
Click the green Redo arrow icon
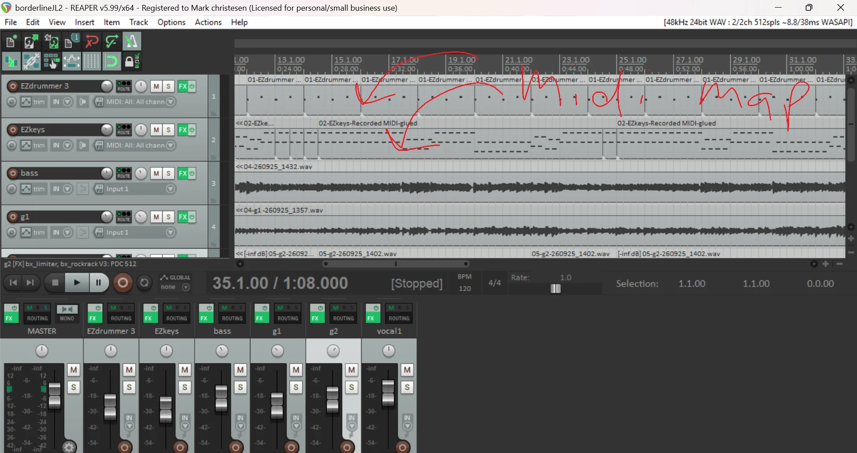[x=112, y=42]
